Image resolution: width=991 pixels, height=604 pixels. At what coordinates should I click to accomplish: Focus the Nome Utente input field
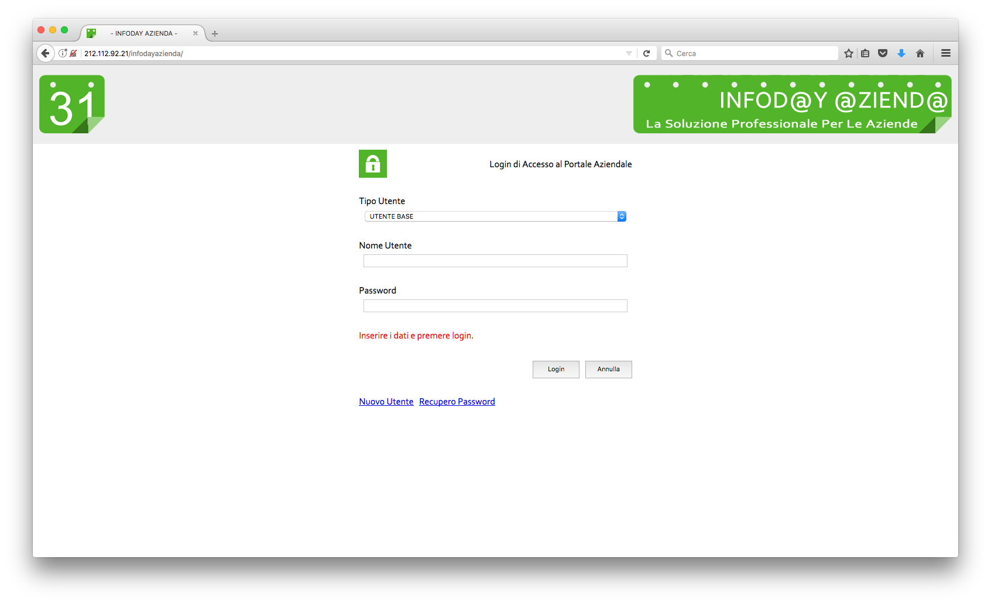[495, 261]
